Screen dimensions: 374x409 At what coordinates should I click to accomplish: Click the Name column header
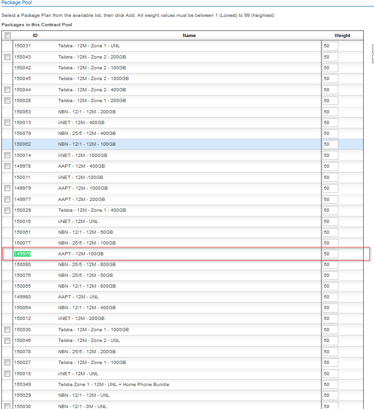(x=189, y=36)
